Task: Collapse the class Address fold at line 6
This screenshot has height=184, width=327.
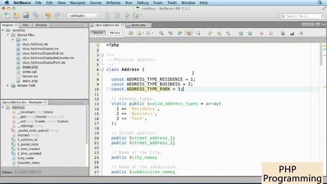Action: (102, 70)
